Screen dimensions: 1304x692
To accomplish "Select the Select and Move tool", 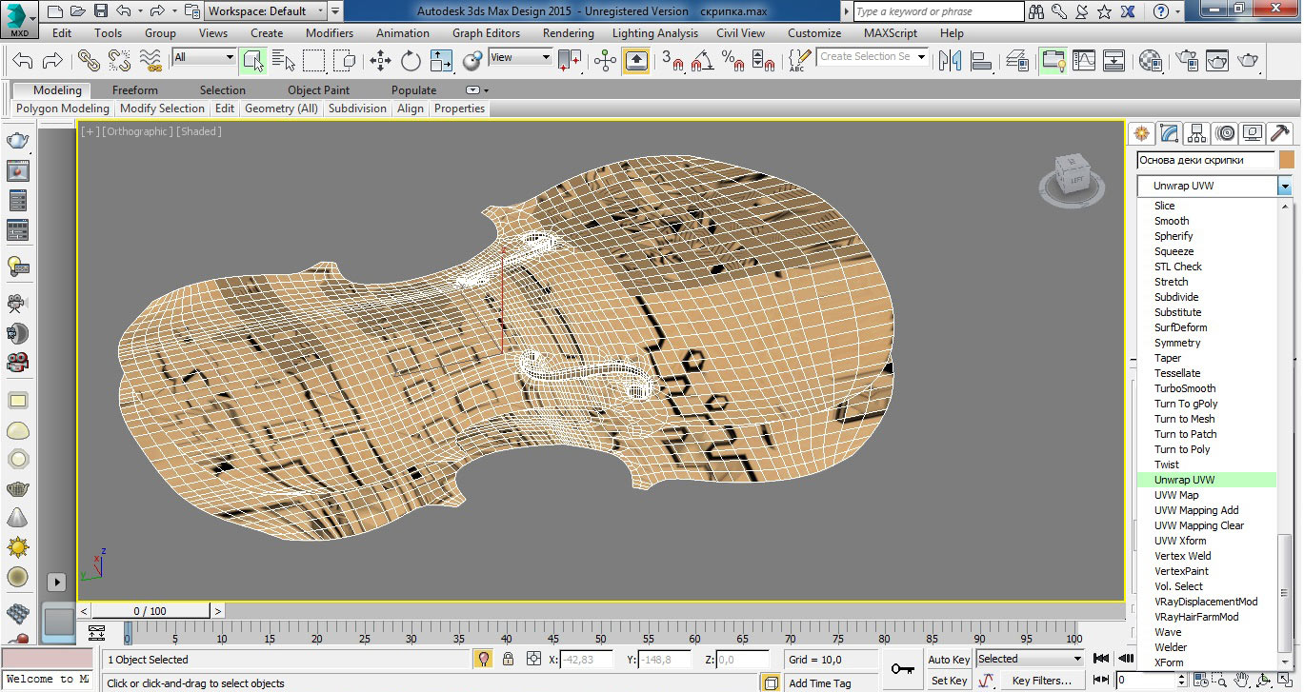I will click(x=381, y=61).
